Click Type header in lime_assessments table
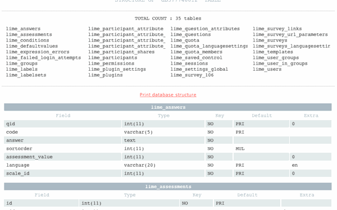The width and height of the screenshot is (337, 210). pyautogui.click(x=130, y=195)
